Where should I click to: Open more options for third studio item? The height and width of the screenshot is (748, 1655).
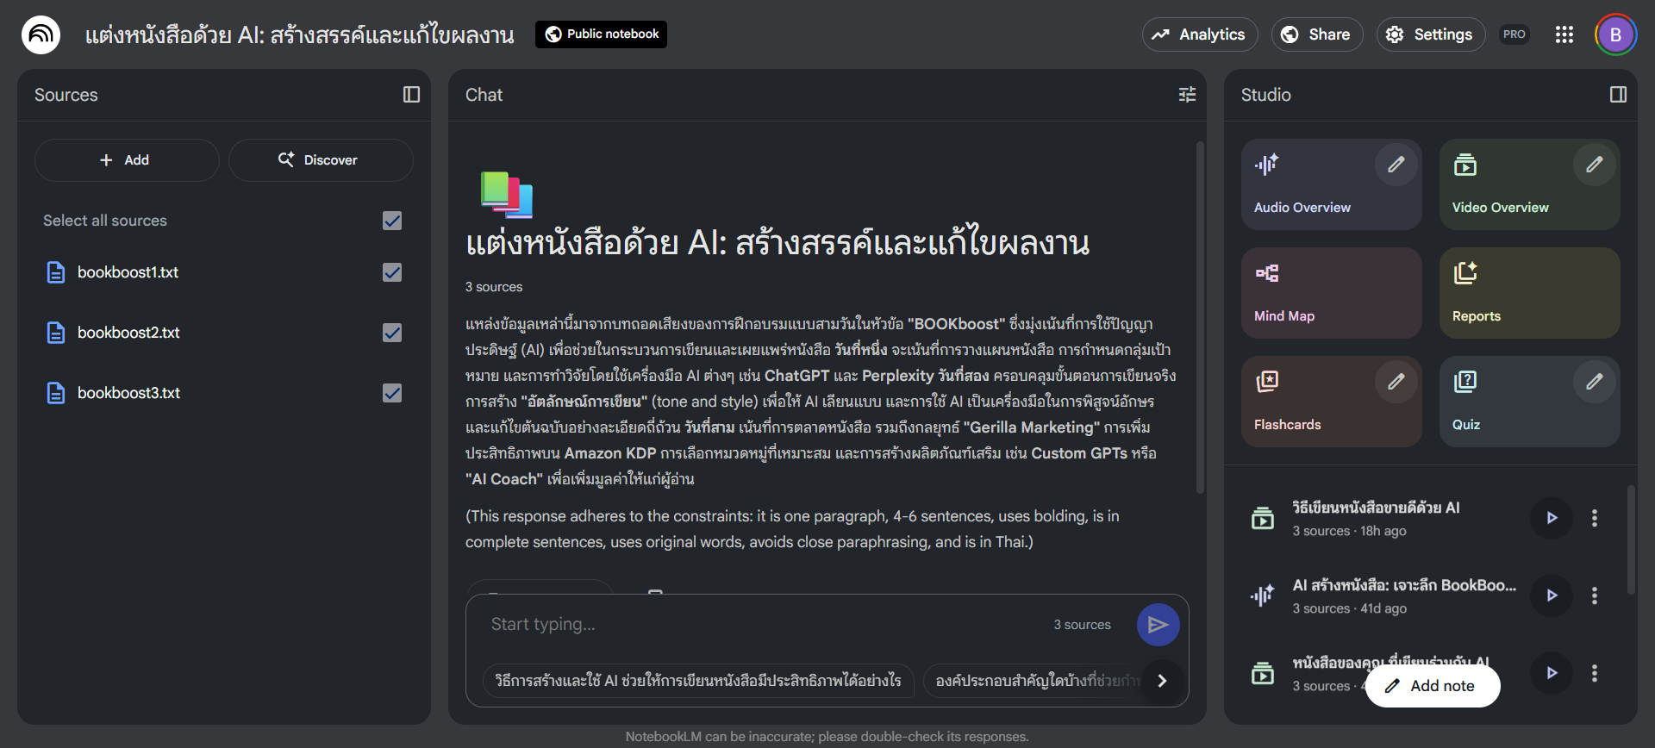(x=1595, y=673)
